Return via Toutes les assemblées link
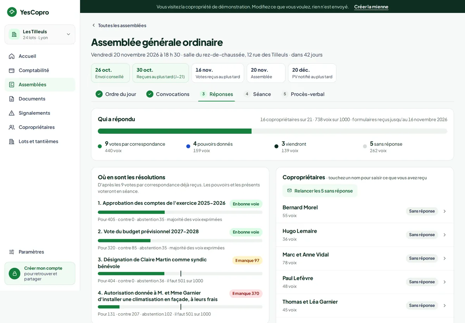Viewport: 465px width, 323px height. click(x=119, y=25)
